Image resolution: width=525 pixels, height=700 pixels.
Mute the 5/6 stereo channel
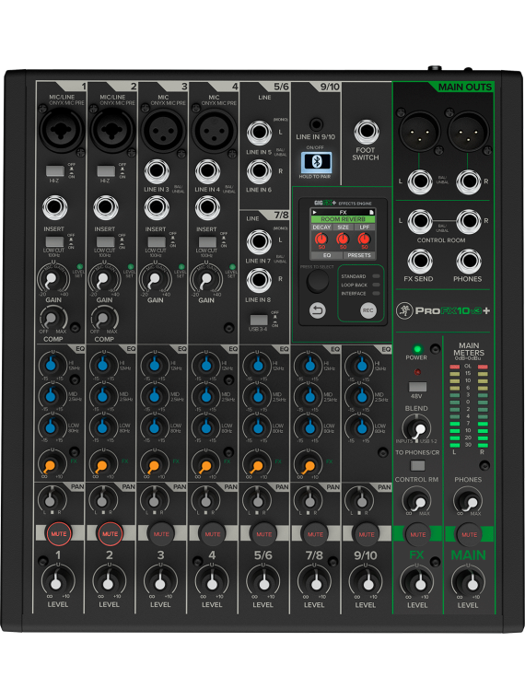[x=263, y=534]
